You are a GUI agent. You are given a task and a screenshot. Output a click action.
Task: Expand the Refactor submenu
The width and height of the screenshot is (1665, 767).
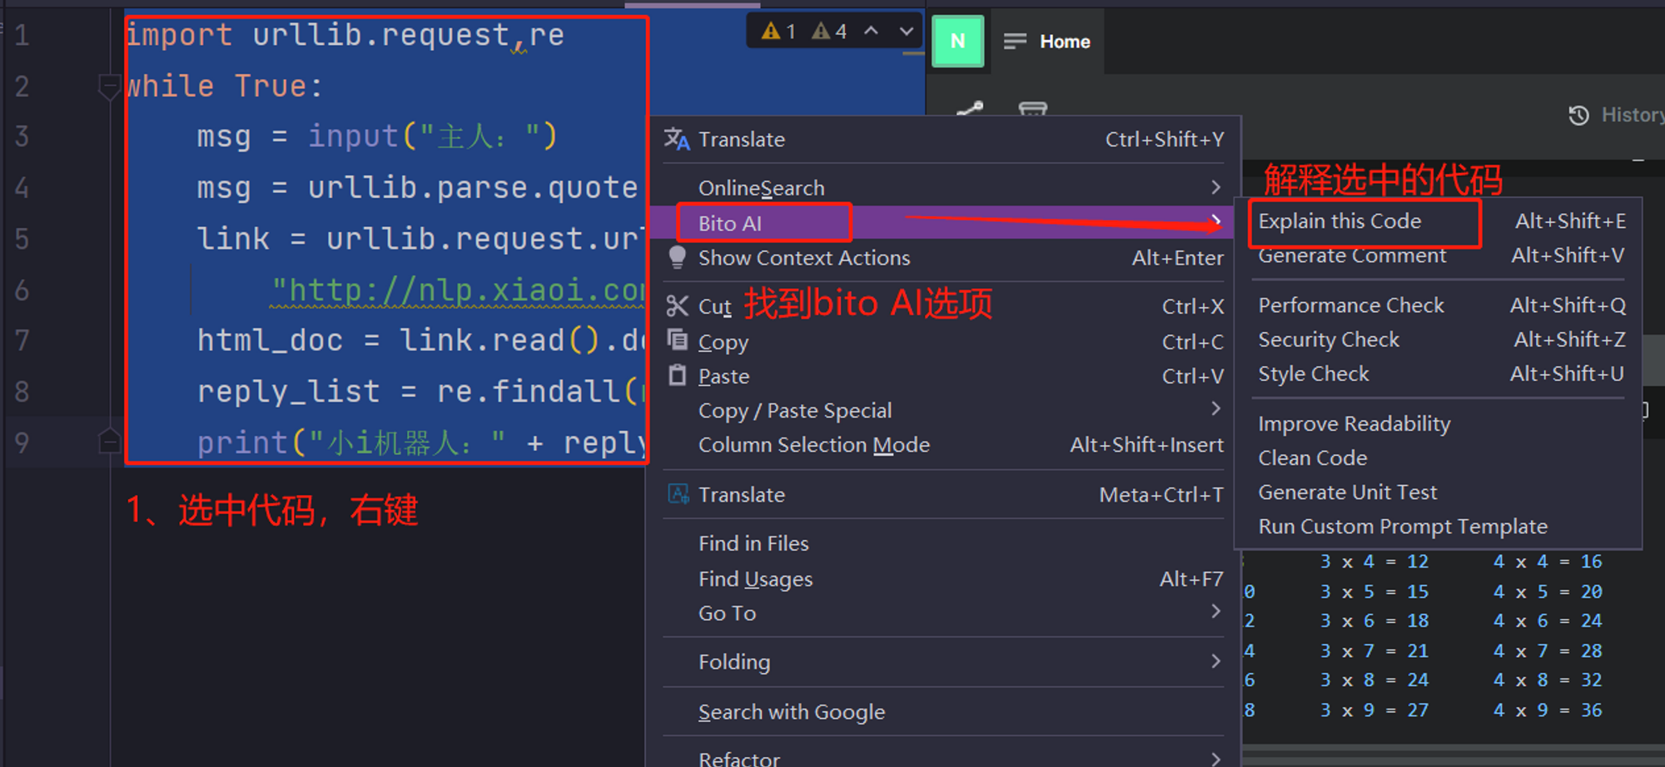944,758
